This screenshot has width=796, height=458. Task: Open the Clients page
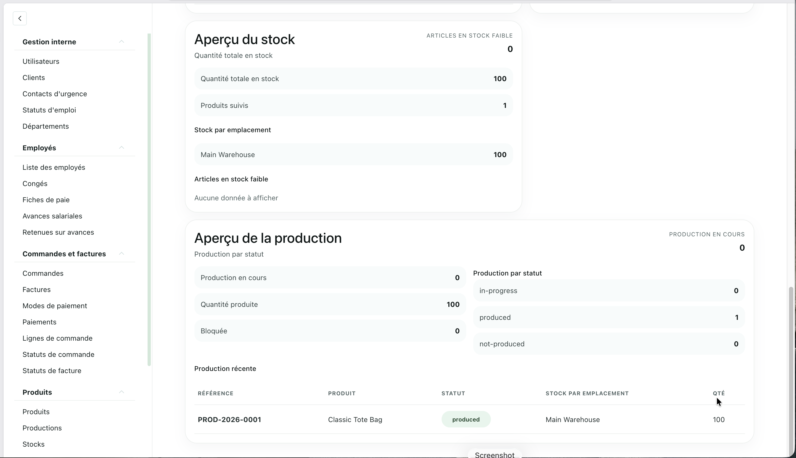pyautogui.click(x=34, y=78)
